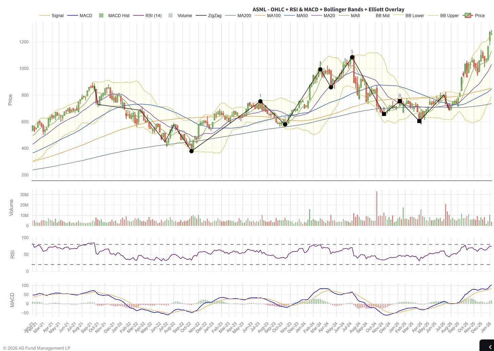Click the 200 price tick label
This screenshot has height=351, width=494.
[x=25, y=175]
